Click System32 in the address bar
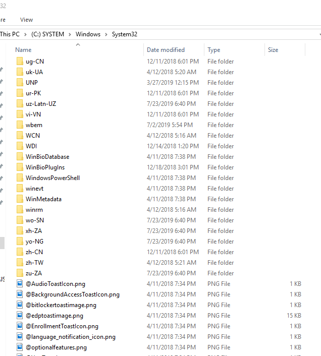 (125, 34)
